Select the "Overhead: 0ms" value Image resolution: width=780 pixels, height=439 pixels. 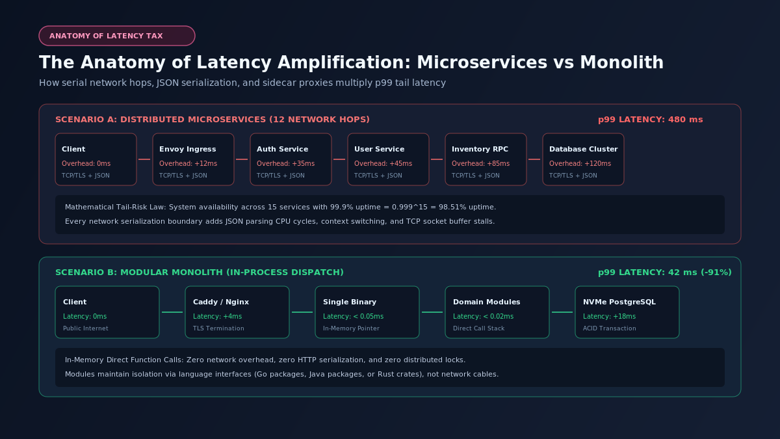point(86,163)
